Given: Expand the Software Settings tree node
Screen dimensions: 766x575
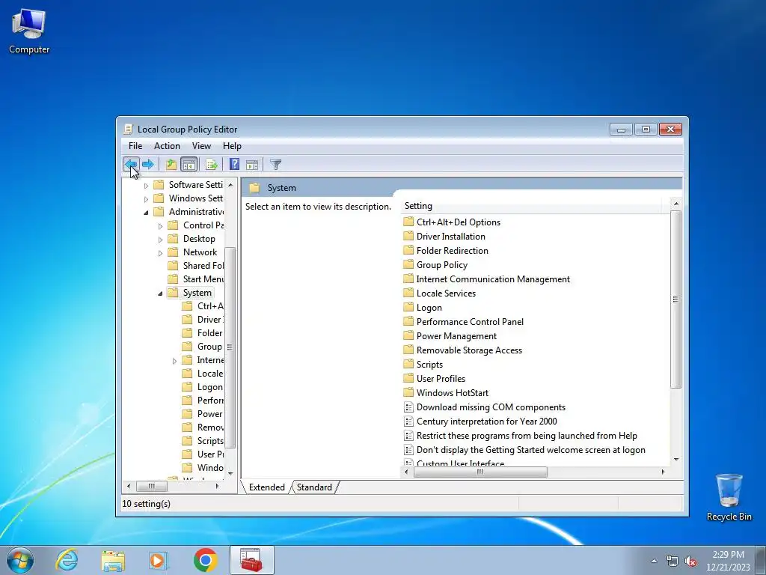Looking at the screenshot, I should click(x=146, y=186).
